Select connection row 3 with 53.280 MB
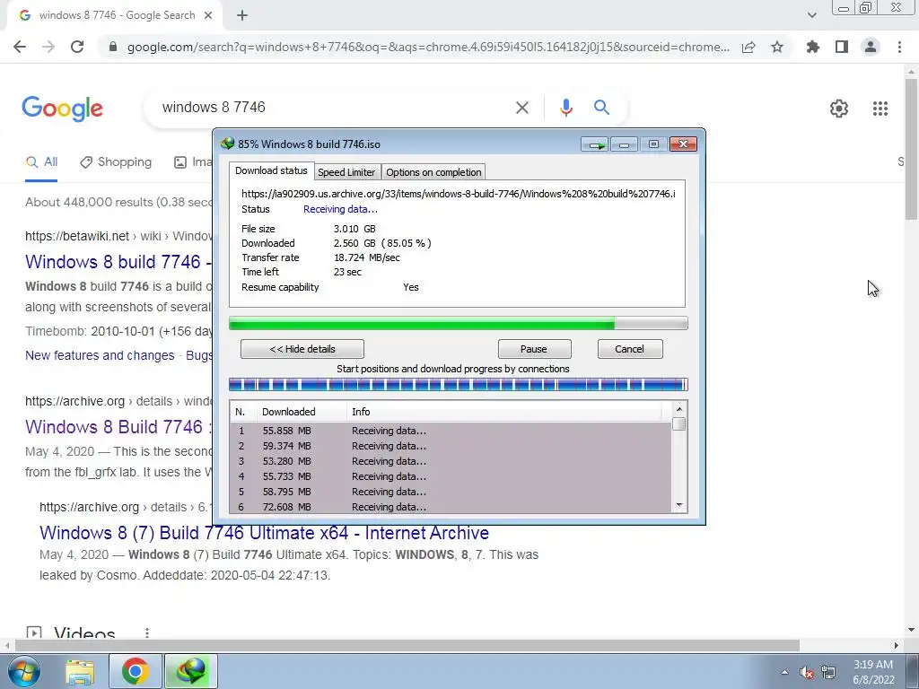 click(451, 461)
